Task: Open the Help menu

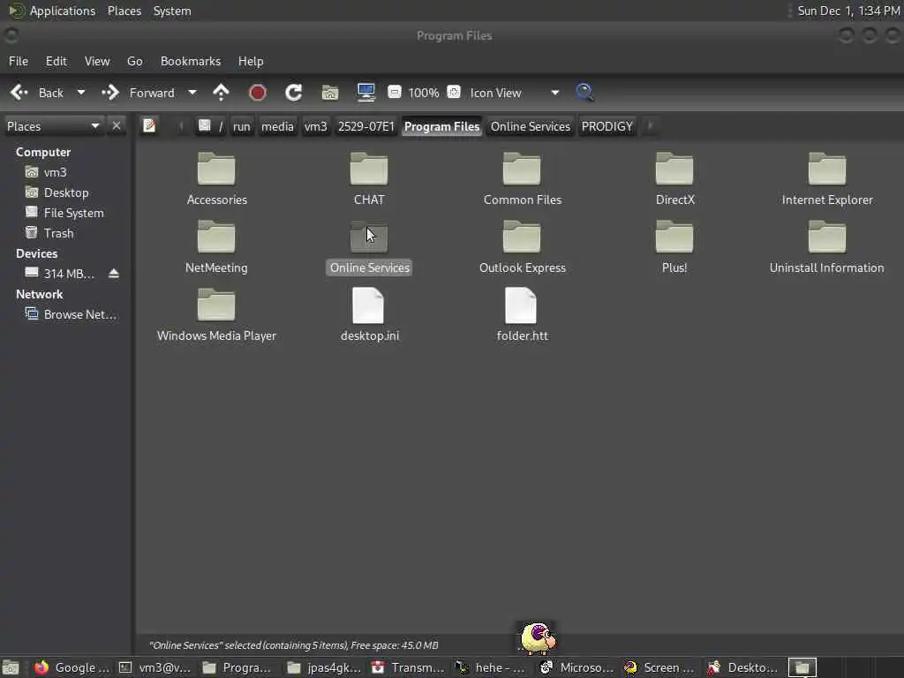Action: click(251, 61)
